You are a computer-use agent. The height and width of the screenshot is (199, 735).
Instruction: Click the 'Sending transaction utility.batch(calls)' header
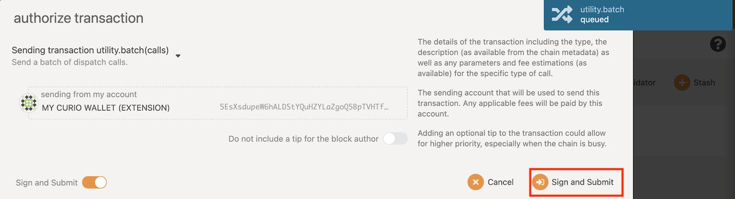pos(90,50)
